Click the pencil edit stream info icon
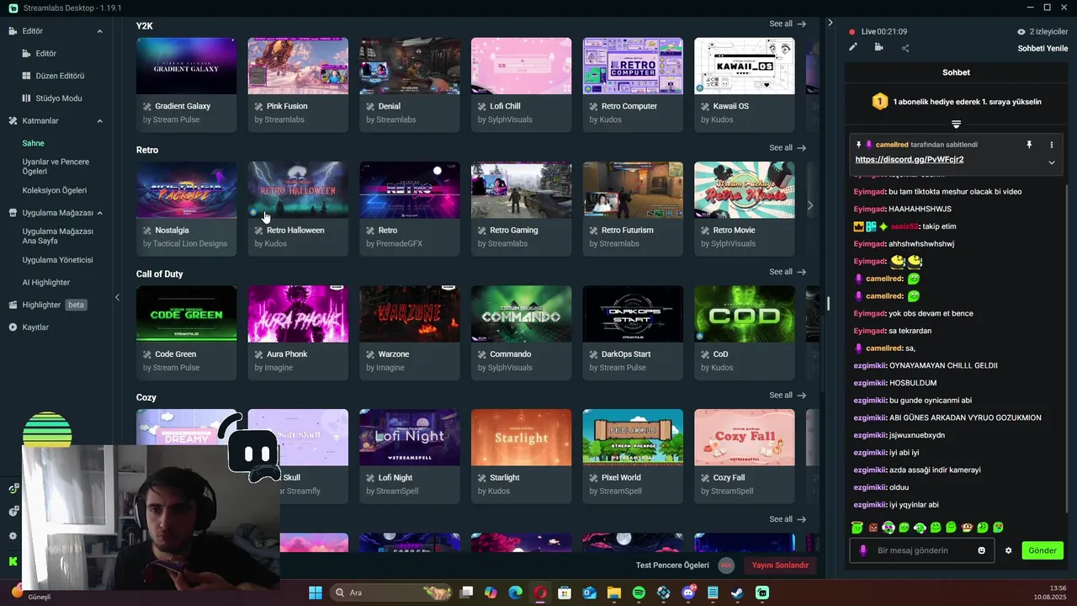Image resolution: width=1077 pixels, height=606 pixels. 852,47
